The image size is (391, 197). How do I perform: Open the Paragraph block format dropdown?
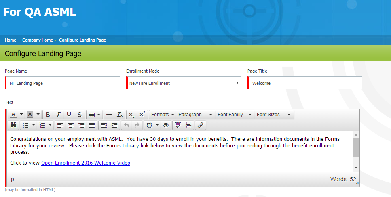point(195,115)
